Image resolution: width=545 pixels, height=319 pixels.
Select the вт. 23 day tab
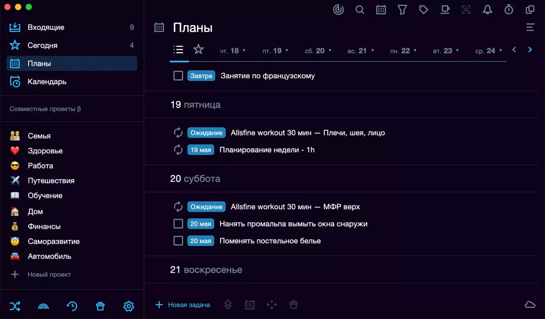pyautogui.click(x=446, y=51)
